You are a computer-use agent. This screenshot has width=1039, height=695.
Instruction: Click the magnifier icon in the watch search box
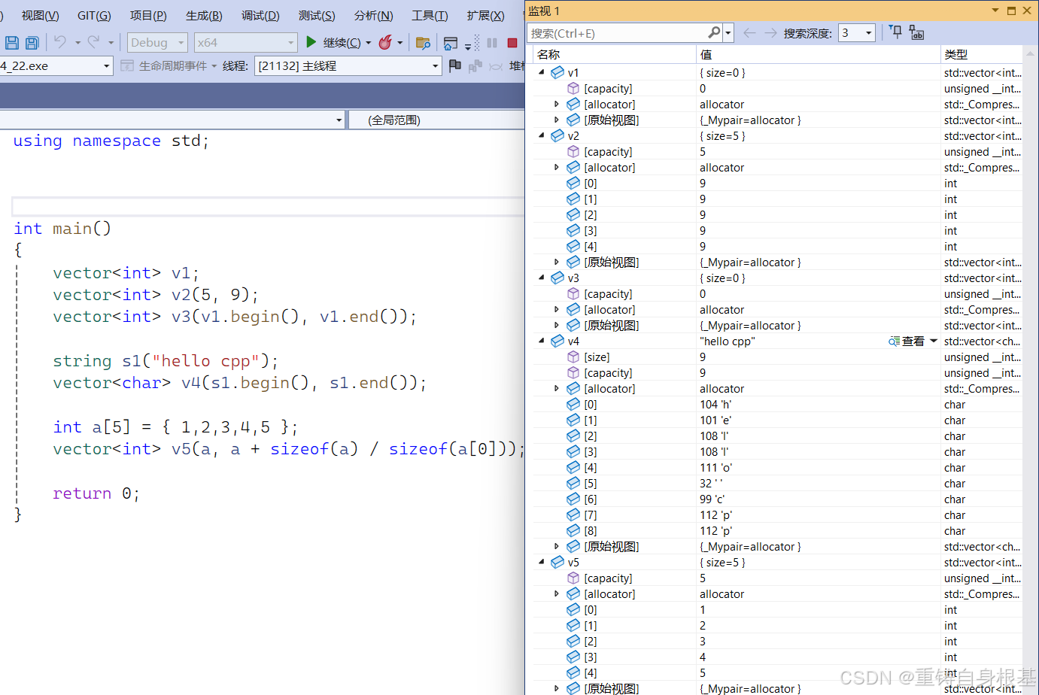click(x=714, y=32)
